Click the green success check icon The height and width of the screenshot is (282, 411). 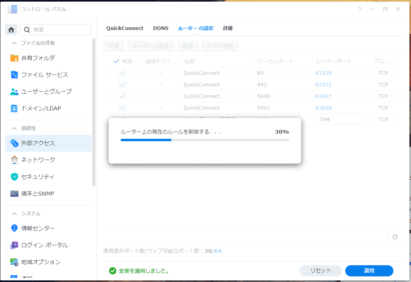[113, 271]
